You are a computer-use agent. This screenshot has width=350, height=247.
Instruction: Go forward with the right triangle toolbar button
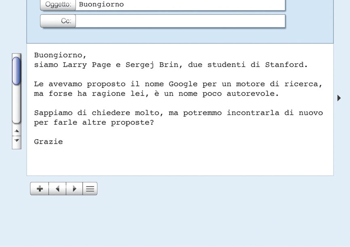74,188
